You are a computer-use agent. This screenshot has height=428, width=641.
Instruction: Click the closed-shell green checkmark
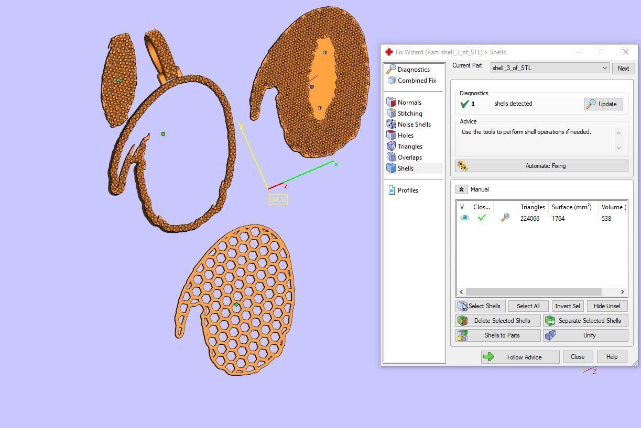click(x=482, y=218)
